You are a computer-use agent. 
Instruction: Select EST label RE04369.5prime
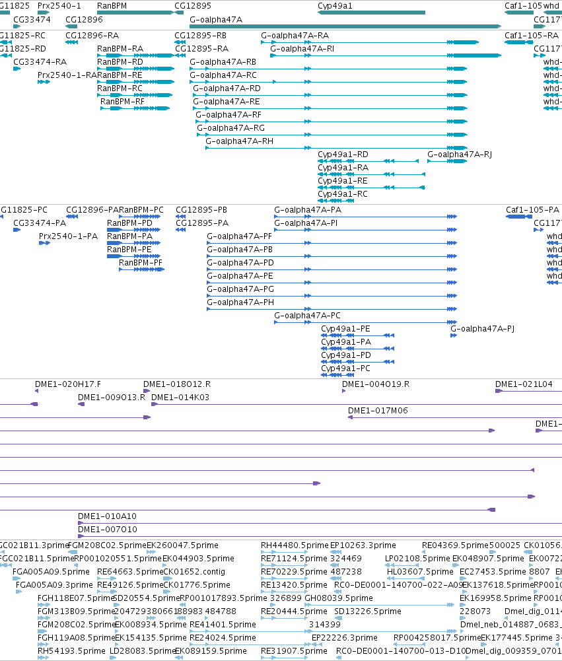[x=455, y=545]
